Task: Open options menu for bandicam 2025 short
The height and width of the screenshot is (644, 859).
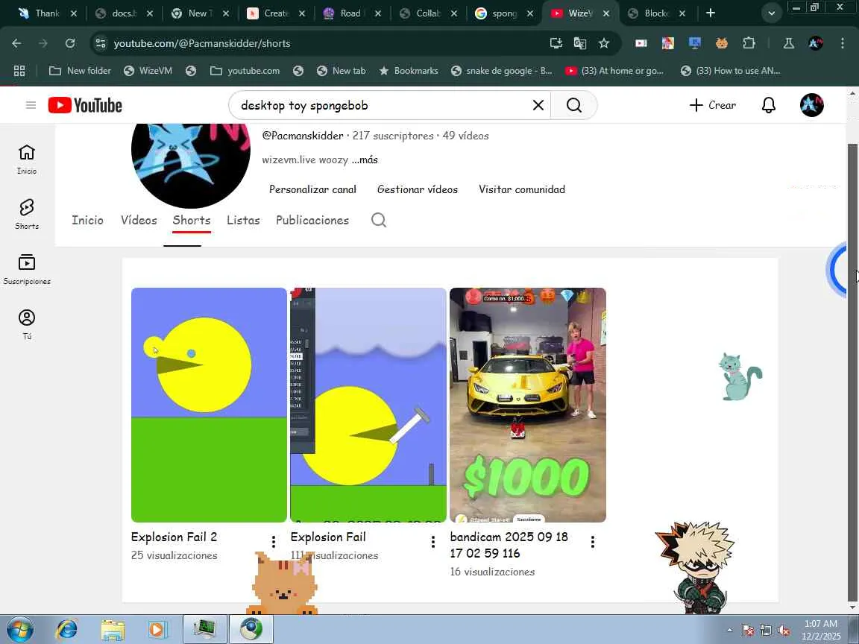Action: pos(592,542)
